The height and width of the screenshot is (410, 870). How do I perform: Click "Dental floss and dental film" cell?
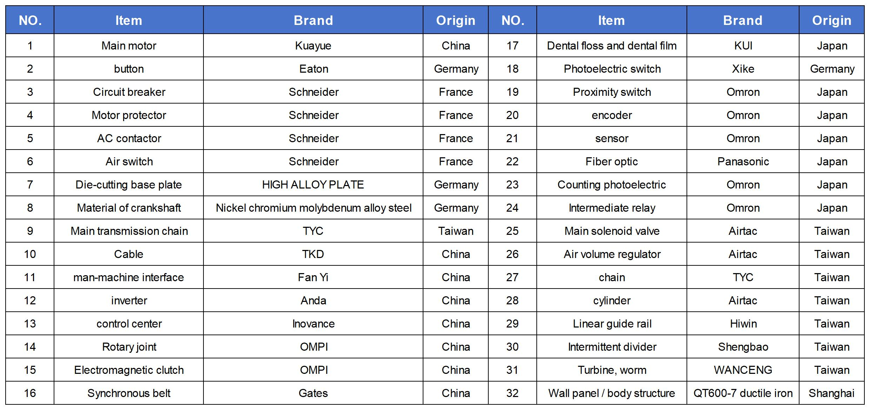611,46
